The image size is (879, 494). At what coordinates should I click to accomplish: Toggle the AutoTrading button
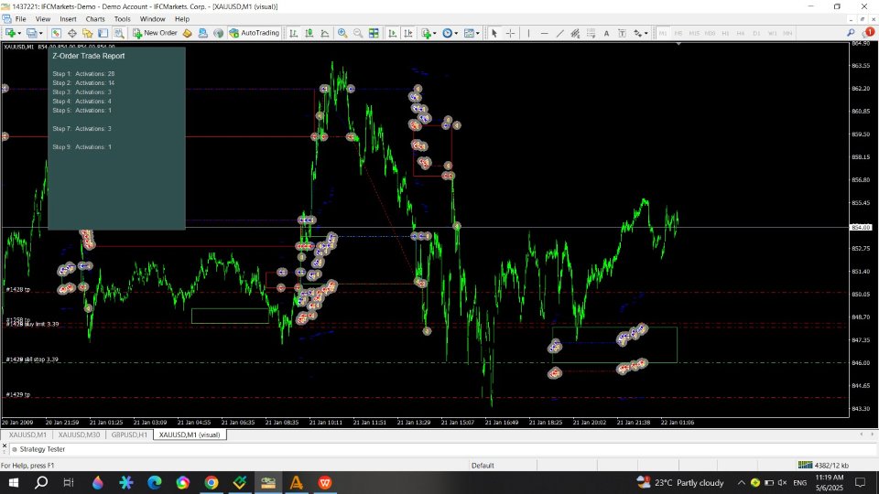pos(254,33)
